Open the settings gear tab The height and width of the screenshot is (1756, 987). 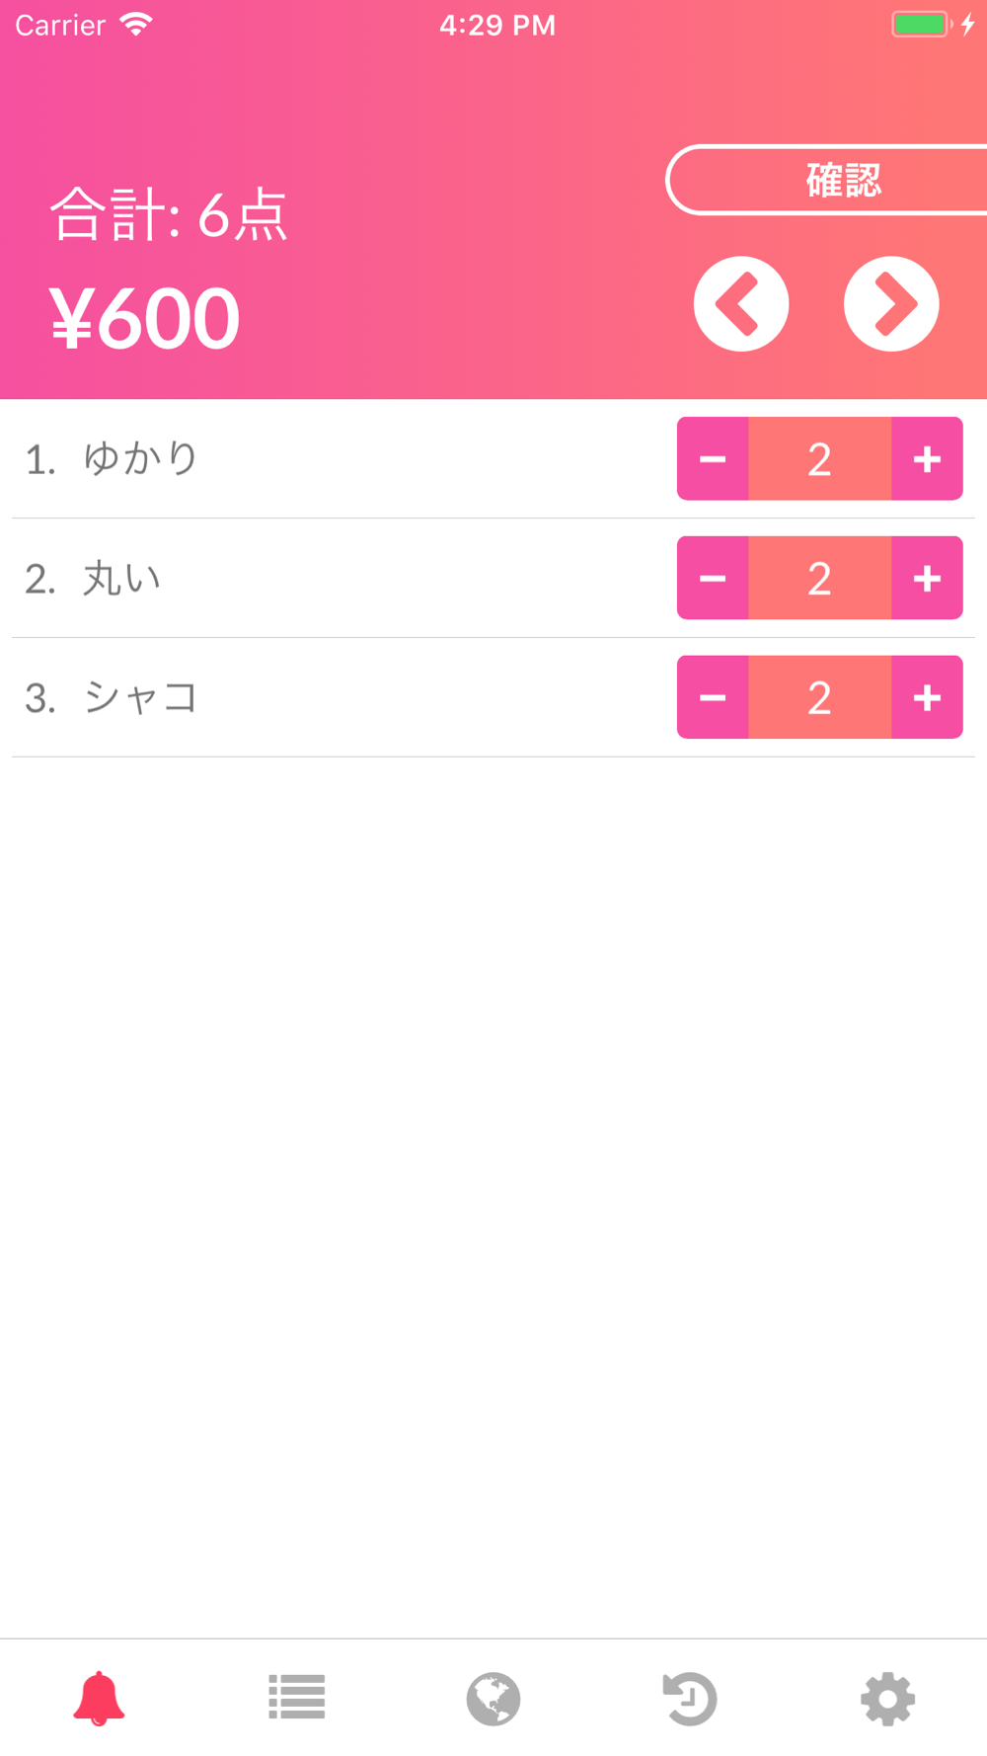(888, 1699)
